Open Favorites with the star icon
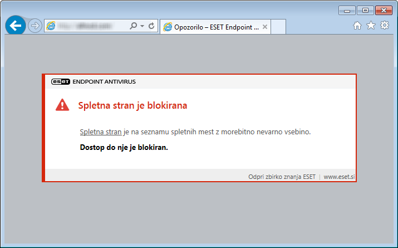This screenshot has height=248, width=398. 371,26
